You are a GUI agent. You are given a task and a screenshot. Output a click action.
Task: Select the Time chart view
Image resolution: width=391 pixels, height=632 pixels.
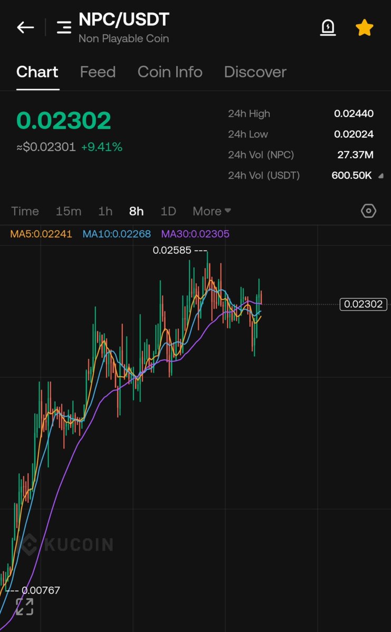pos(25,211)
